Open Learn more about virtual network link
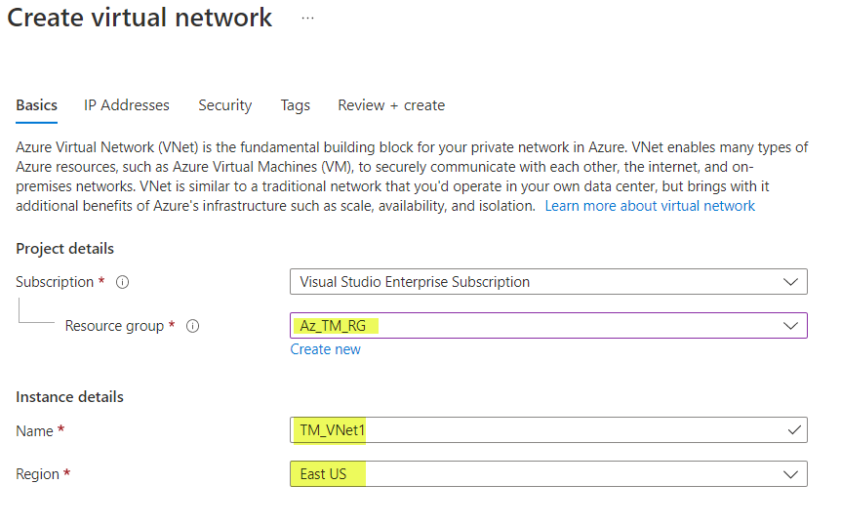This screenshot has width=841, height=525. point(650,206)
